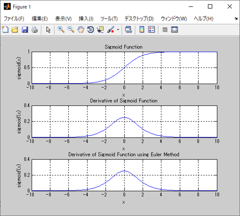The height and width of the screenshot is (216, 240).
Task: Click the dock figure arrow at menu bar end
Action: (x=236, y=19)
